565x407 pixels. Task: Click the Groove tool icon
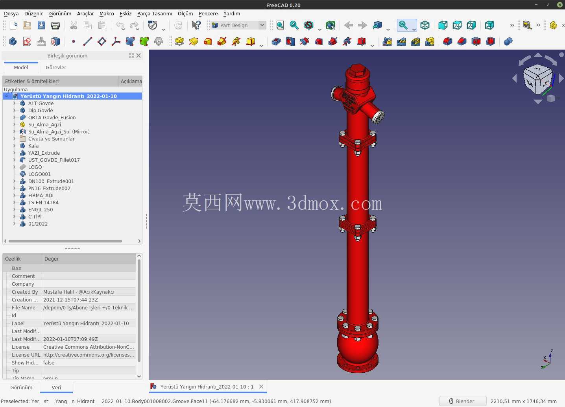[305, 41]
